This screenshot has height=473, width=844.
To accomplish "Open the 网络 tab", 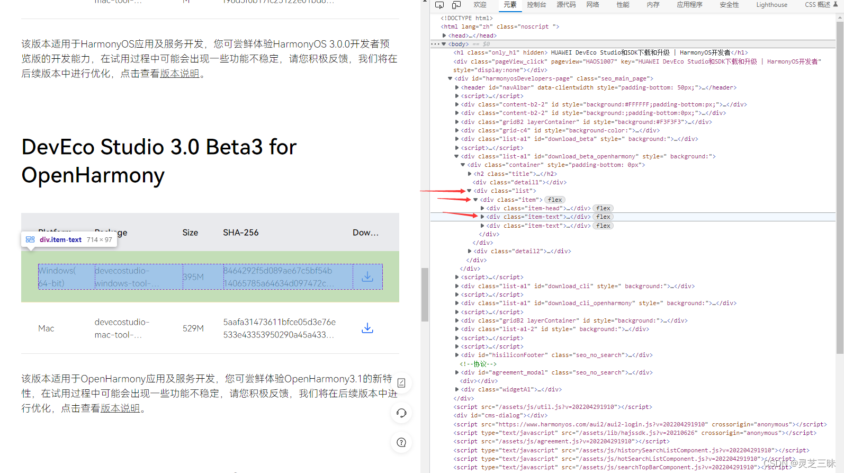I will point(592,5).
